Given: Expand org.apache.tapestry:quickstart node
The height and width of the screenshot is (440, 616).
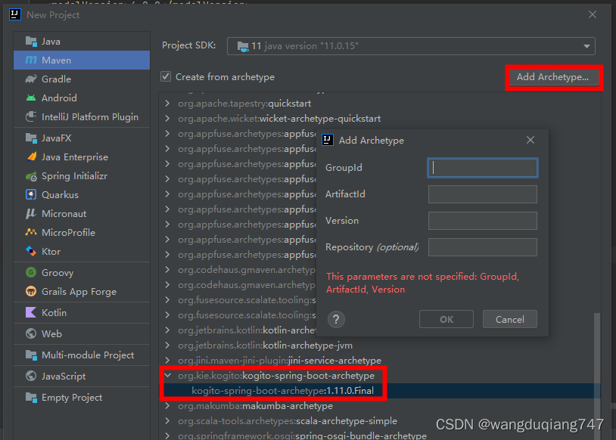Looking at the screenshot, I should click(168, 104).
